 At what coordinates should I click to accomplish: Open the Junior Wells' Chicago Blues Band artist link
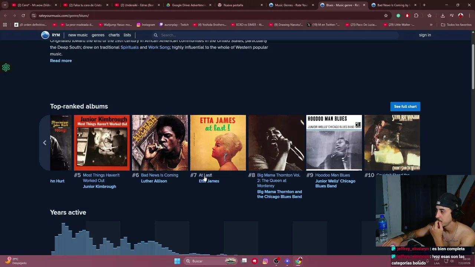(x=335, y=184)
